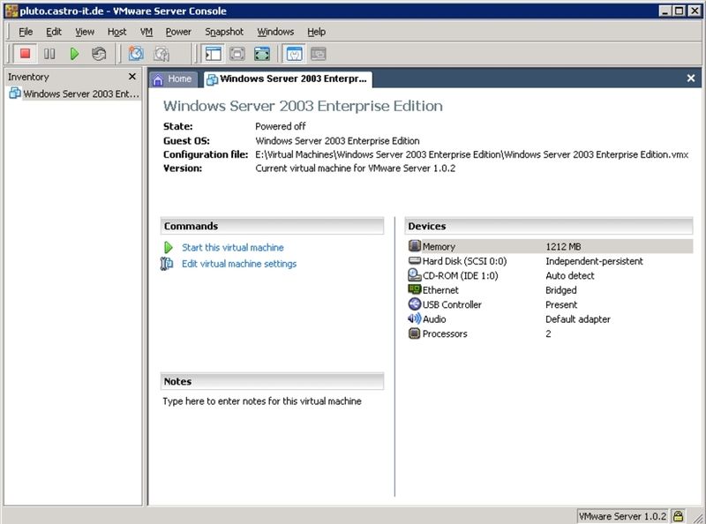
Task: Power on the VM with green play icon
Action: [73, 53]
